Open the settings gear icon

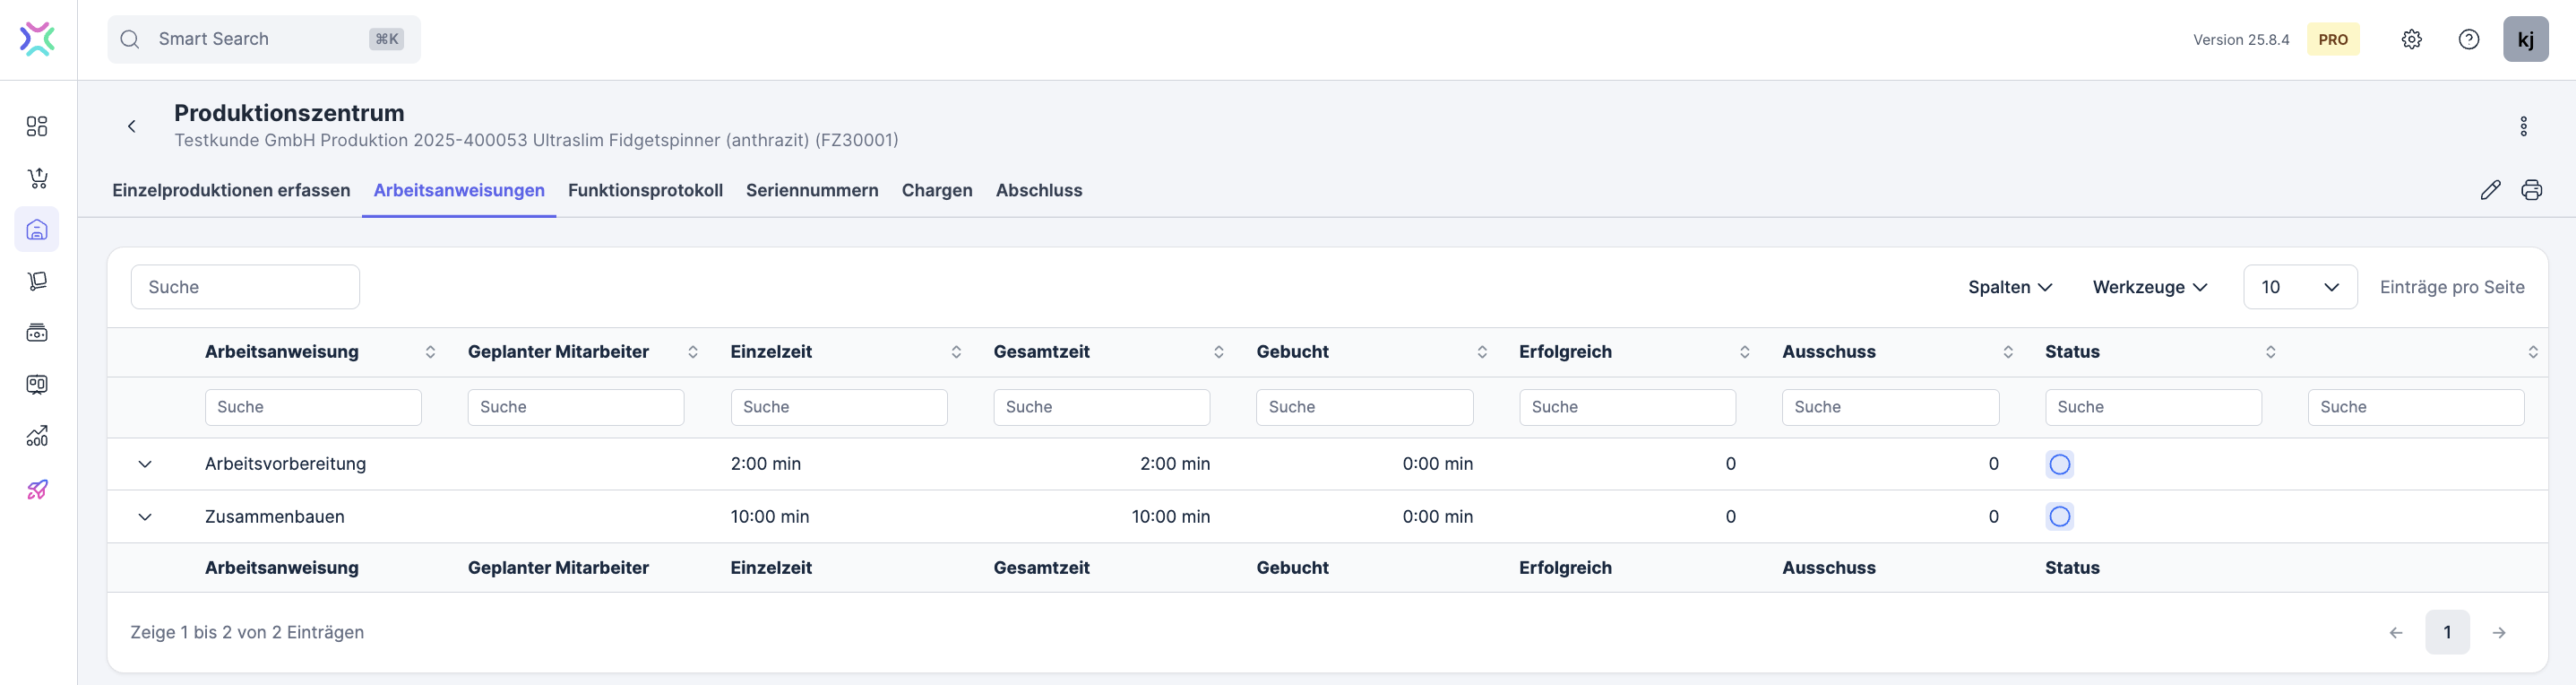pos(2411,40)
